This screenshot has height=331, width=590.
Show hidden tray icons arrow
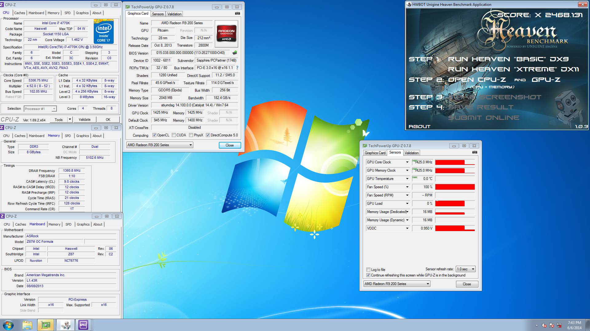[537, 325]
